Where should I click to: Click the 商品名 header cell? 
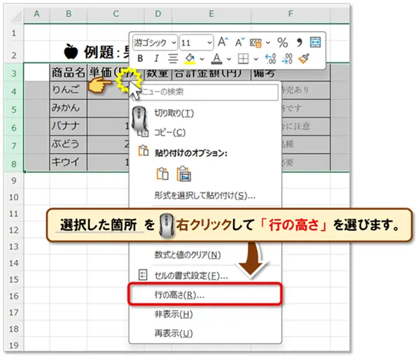coord(69,72)
